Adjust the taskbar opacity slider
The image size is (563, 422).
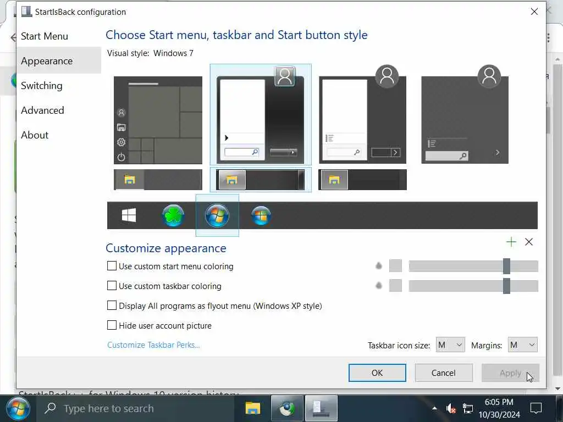tap(473, 286)
